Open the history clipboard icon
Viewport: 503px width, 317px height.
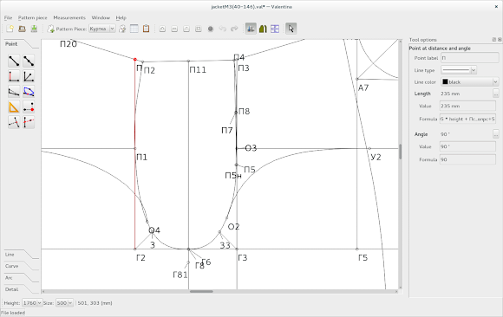pyautogui.click(x=146, y=29)
